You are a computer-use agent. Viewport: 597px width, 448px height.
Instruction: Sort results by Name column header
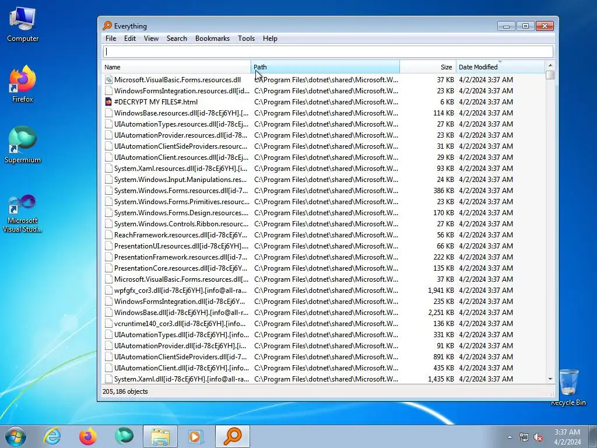tap(176, 67)
